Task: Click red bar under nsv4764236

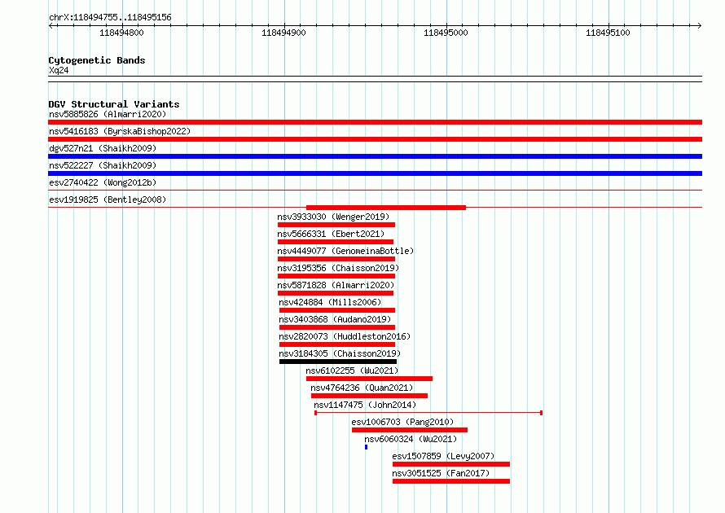Action: 370,396
